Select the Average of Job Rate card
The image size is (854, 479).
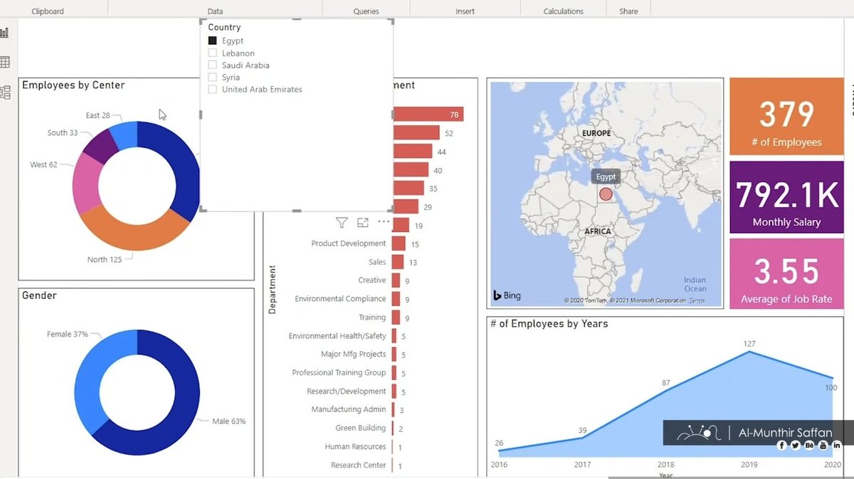click(786, 273)
